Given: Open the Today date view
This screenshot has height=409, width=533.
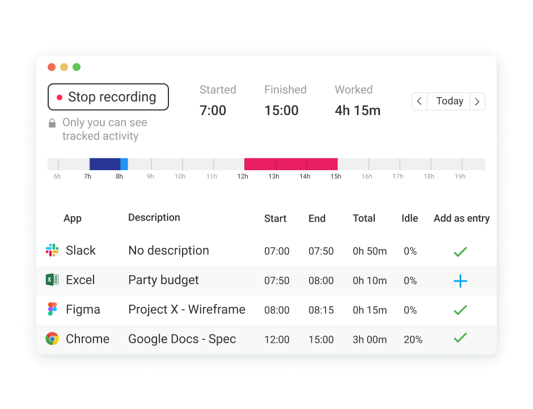Looking at the screenshot, I should (x=449, y=101).
